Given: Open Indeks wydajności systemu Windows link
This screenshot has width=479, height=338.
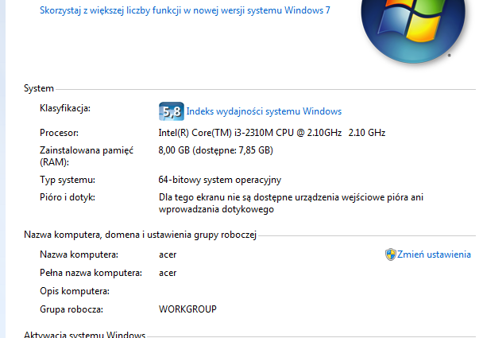Looking at the screenshot, I should click(264, 111).
